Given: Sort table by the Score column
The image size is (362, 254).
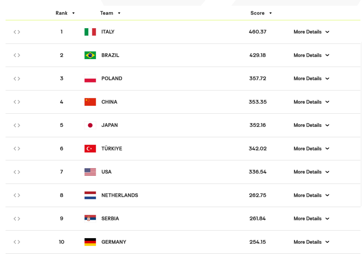Looking at the screenshot, I should tap(261, 13).
